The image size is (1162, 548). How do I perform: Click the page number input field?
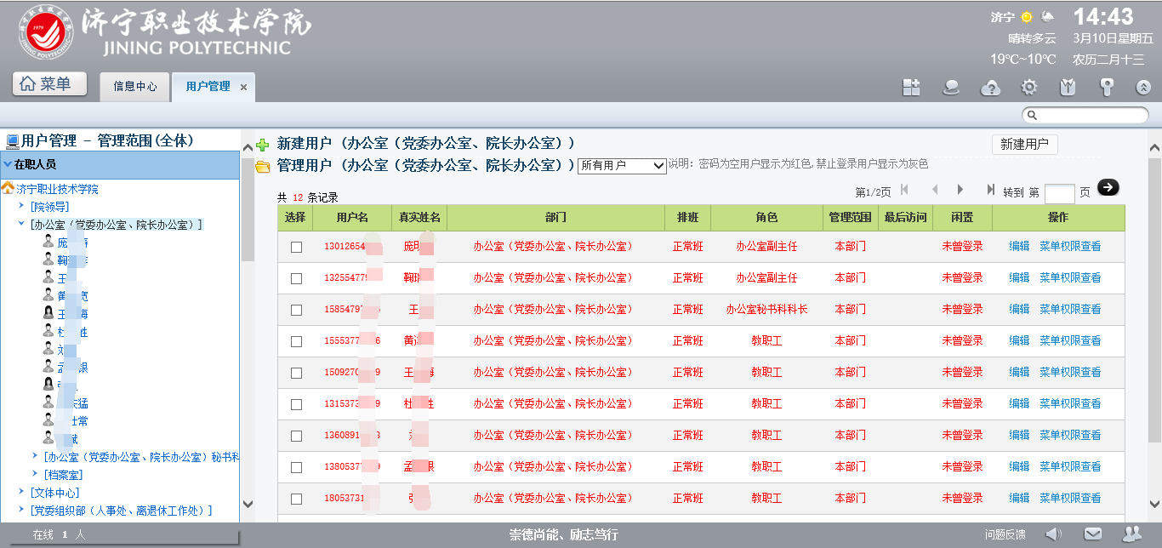(x=1059, y=192)
